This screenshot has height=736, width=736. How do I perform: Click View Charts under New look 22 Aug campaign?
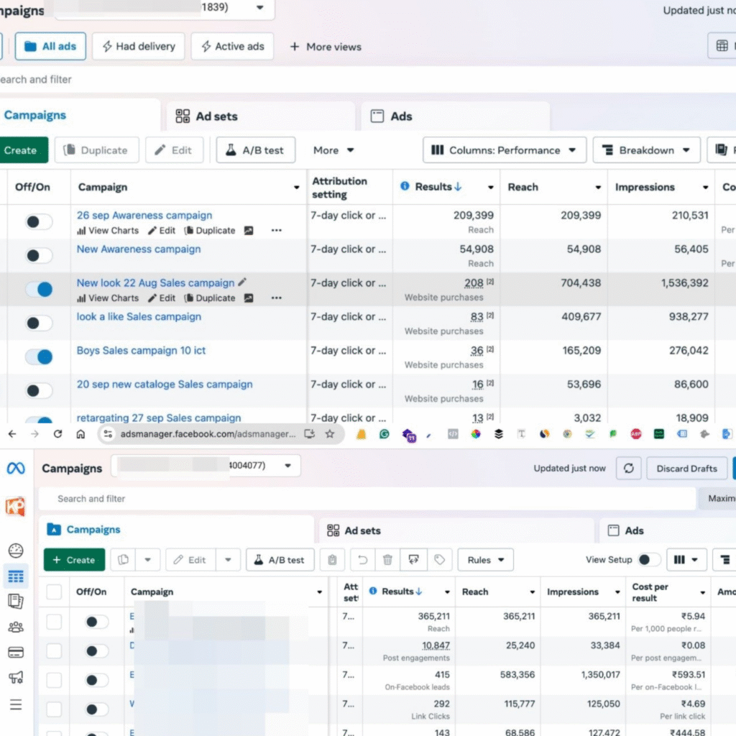tap(108, 298)
